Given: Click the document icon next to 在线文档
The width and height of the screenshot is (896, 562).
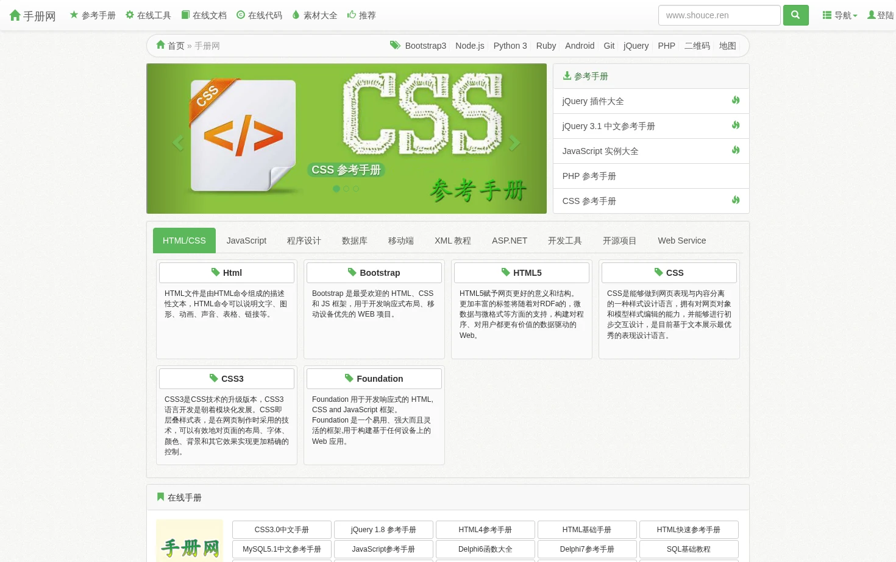Looking at the screenshot, I should (185, 15).
